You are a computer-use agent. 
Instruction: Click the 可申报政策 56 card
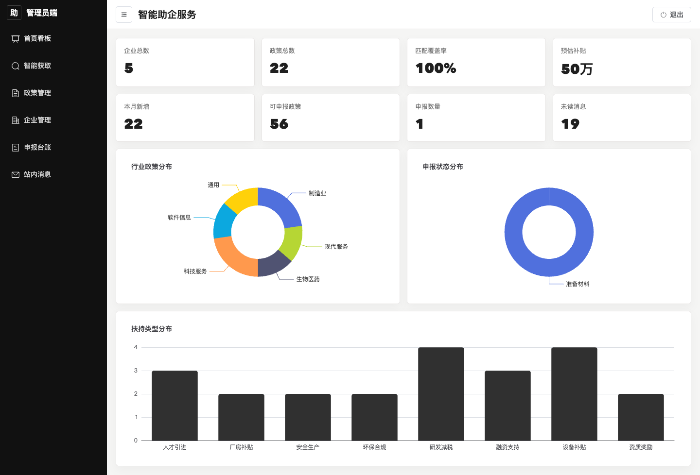[331, 118]
